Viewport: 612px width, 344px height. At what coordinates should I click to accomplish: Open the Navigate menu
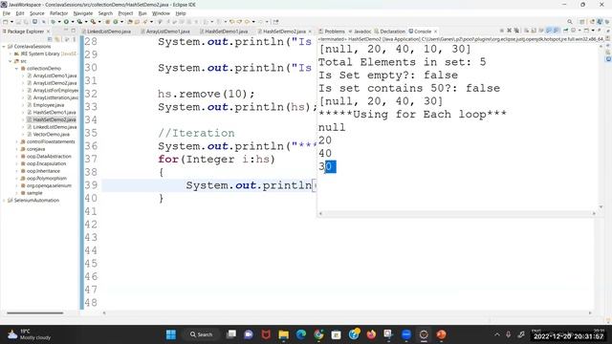(83, 13)
